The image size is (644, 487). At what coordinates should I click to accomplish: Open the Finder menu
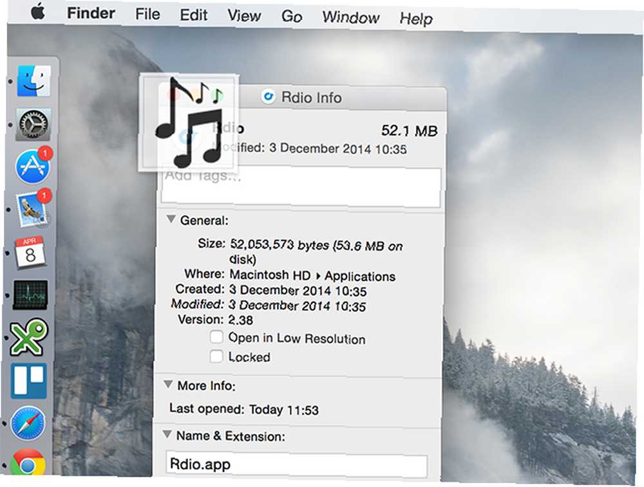[x=91, y=13]
